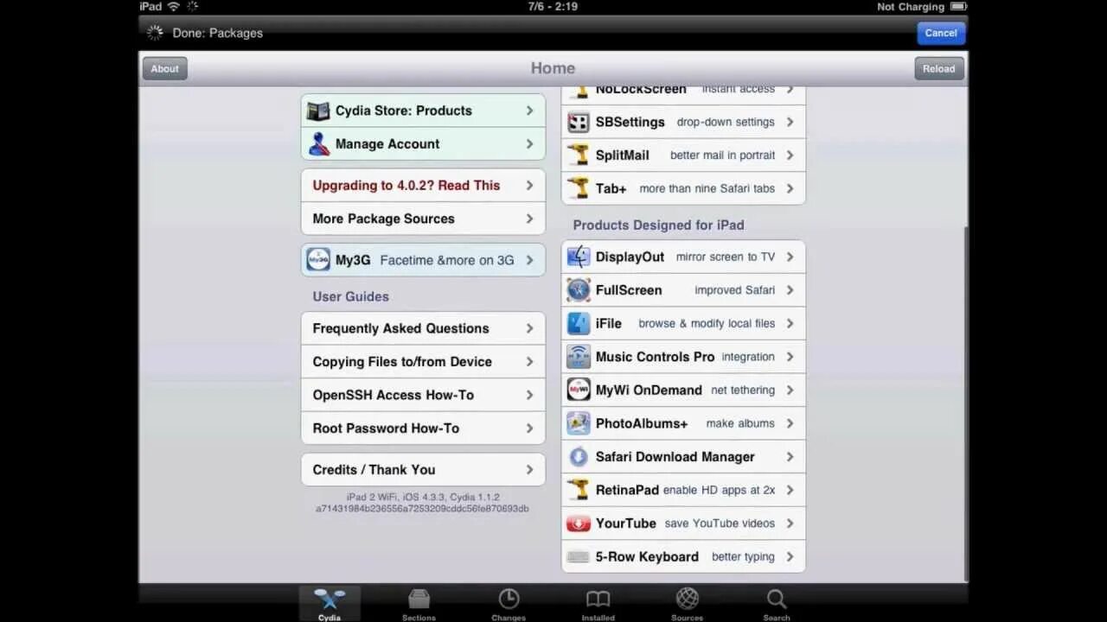Tap 'iPad 2 WiFi, iOS 4.3.3' device info
Screen dimensions: 1107x622
423,498
